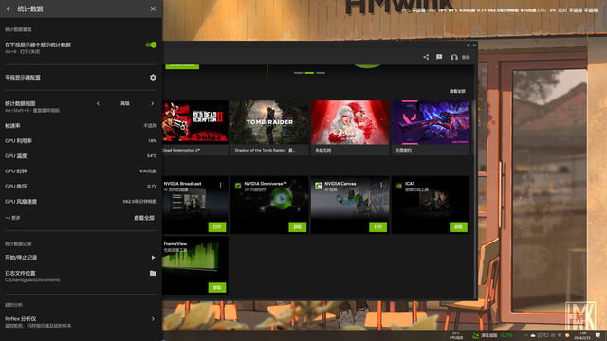
Task: Click the cloud icon in system tray
Action: pos(533,335)
